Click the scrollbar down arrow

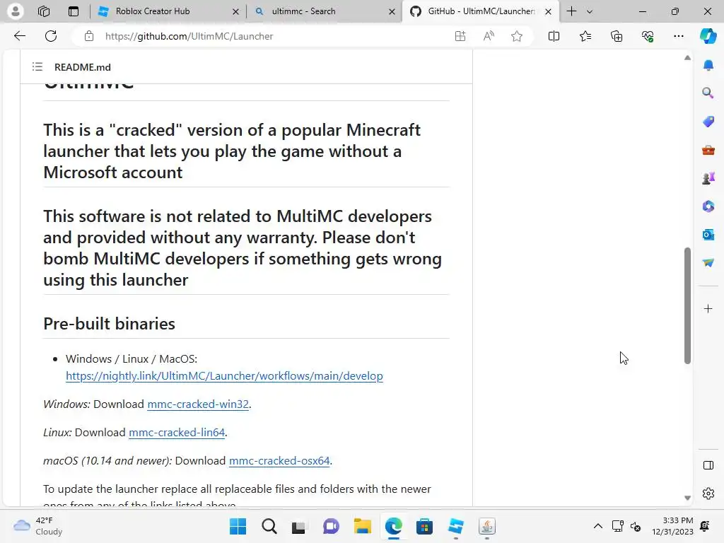pos(687,498)
